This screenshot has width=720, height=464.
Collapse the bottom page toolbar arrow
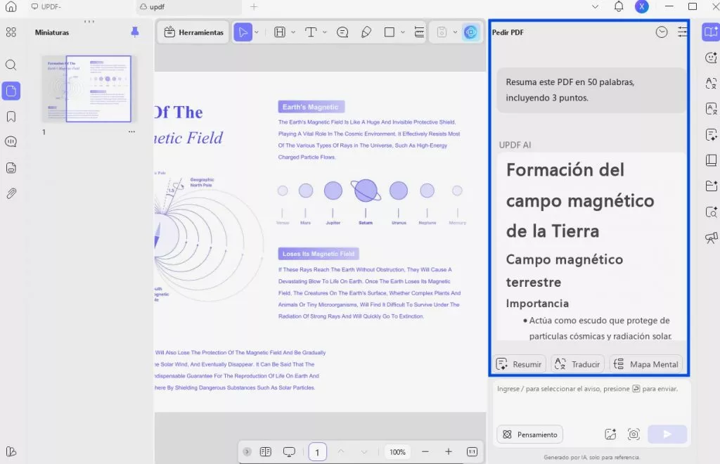coord(247,451)
